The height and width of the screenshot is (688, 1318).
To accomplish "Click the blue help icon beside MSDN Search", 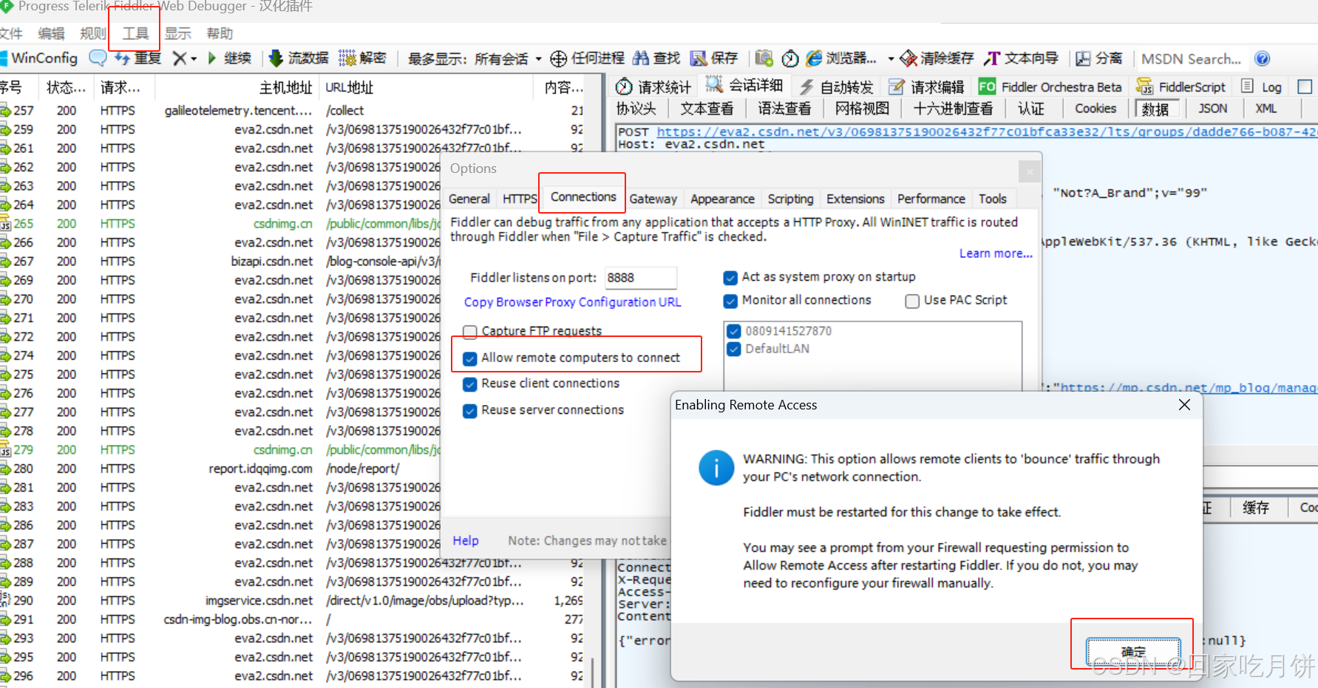I will coord(1263,58).
